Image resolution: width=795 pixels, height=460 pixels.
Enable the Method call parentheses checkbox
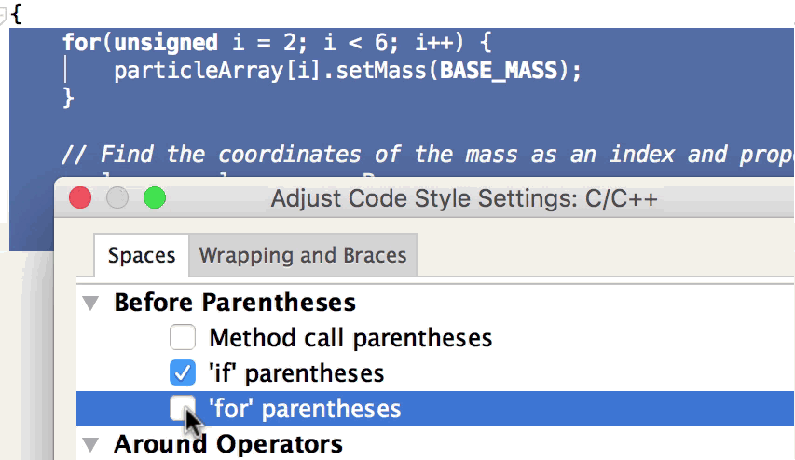tap(183, 337)
